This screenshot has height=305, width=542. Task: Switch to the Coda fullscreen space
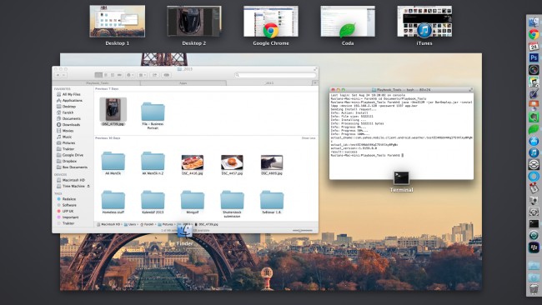(348, 22)
